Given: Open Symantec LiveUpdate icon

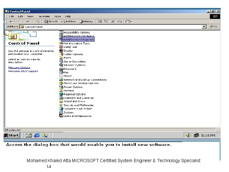Looking at the screenshot, I should pyautogui.click(x=61, y=109).
